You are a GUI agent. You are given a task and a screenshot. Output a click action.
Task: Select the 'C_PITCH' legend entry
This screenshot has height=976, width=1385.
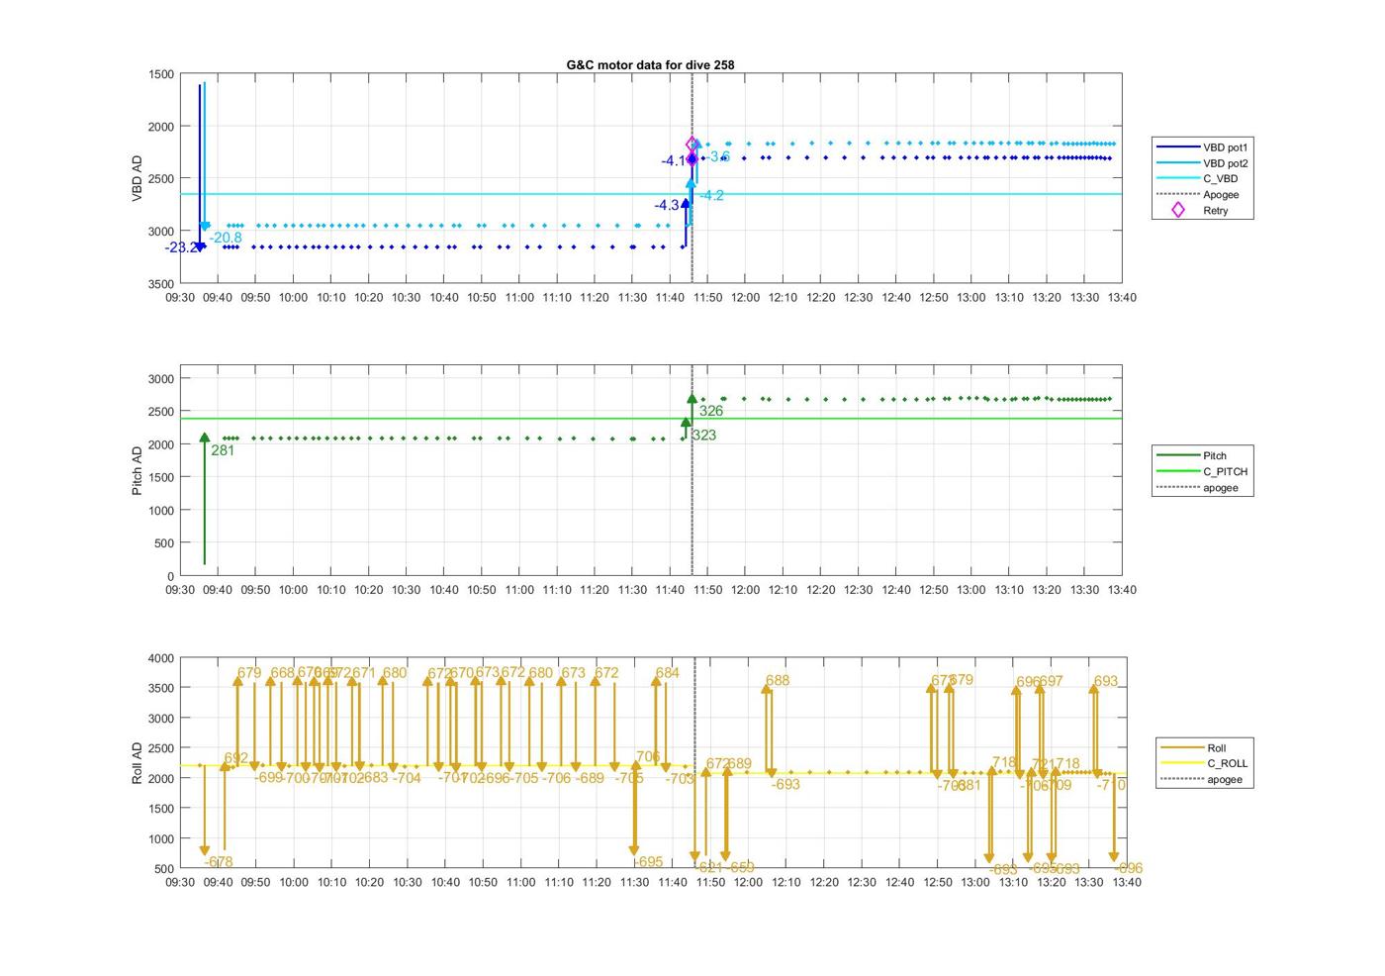(1203, 472)
